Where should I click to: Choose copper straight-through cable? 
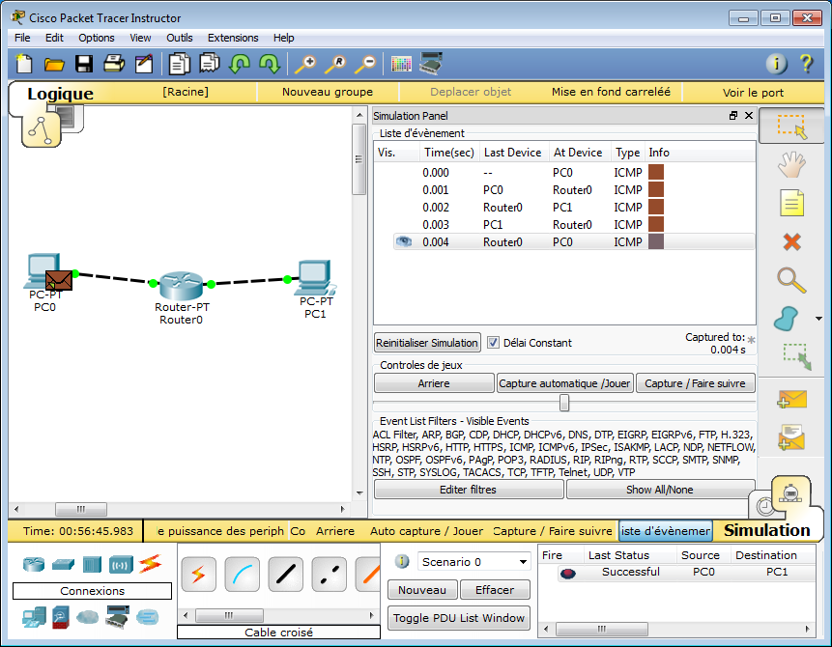pyautogui.click(x=286, y=575)
